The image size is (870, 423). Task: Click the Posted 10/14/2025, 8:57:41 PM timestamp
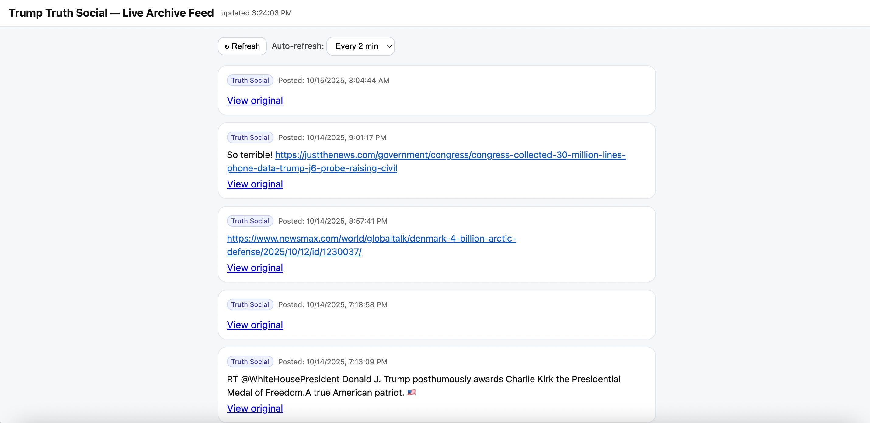pyautogui.click(x=333, y=221)
